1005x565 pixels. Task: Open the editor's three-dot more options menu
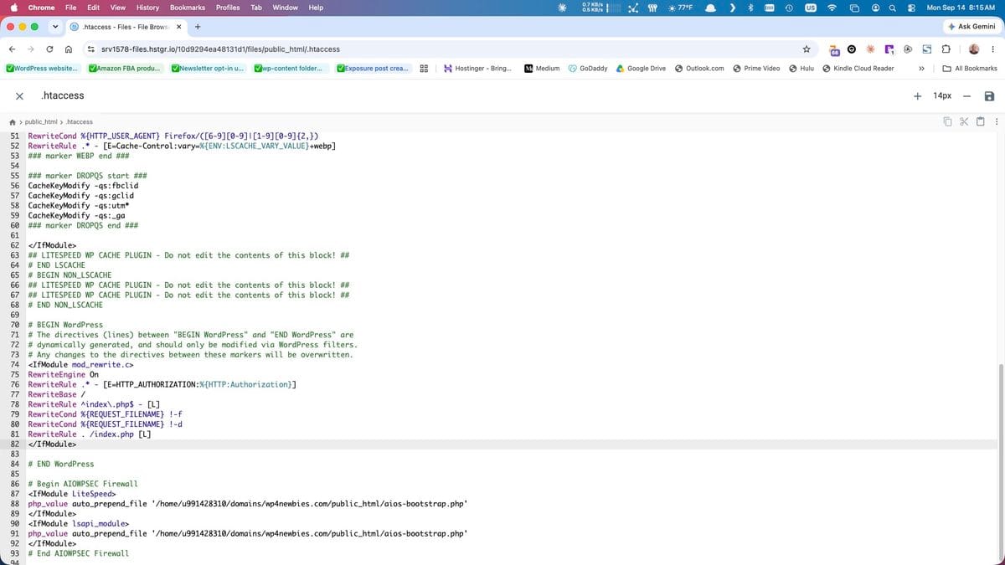pos(995,122)
